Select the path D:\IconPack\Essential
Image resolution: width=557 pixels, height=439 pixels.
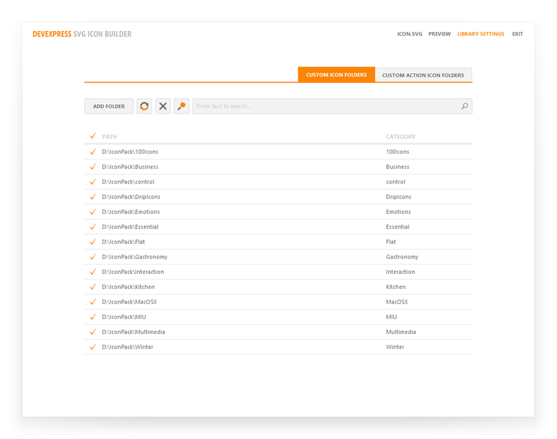(130, 227)
